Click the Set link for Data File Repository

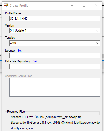[35, 61]
